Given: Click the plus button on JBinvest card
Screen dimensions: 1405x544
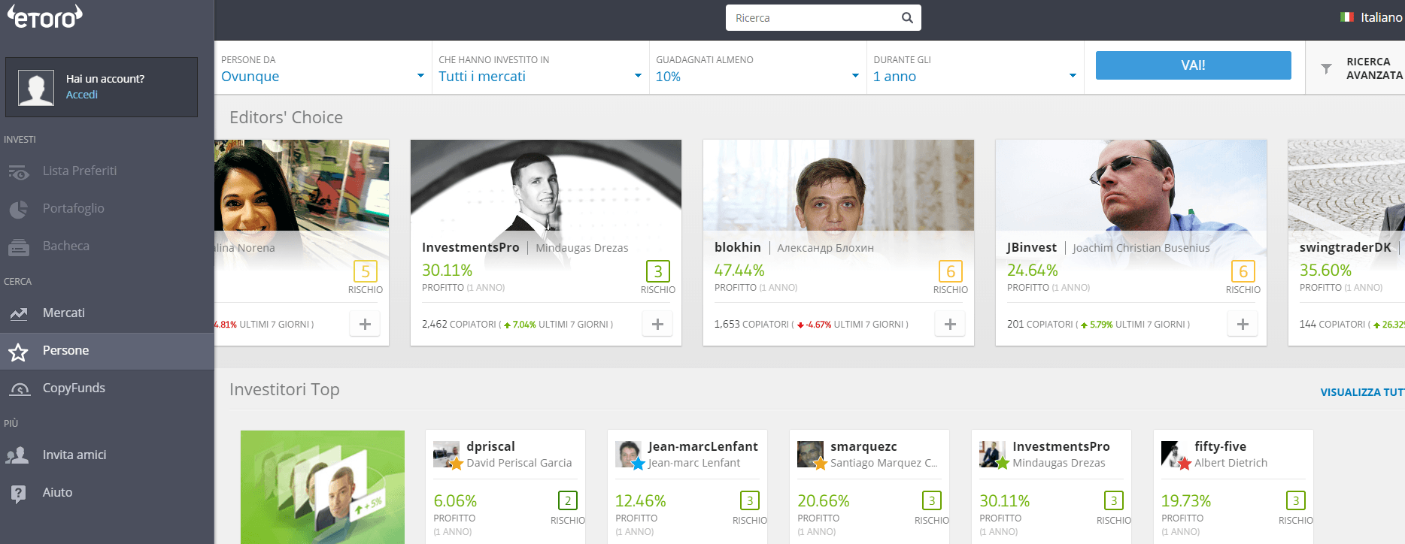Looking at the screenshot, I should 1243,324.
